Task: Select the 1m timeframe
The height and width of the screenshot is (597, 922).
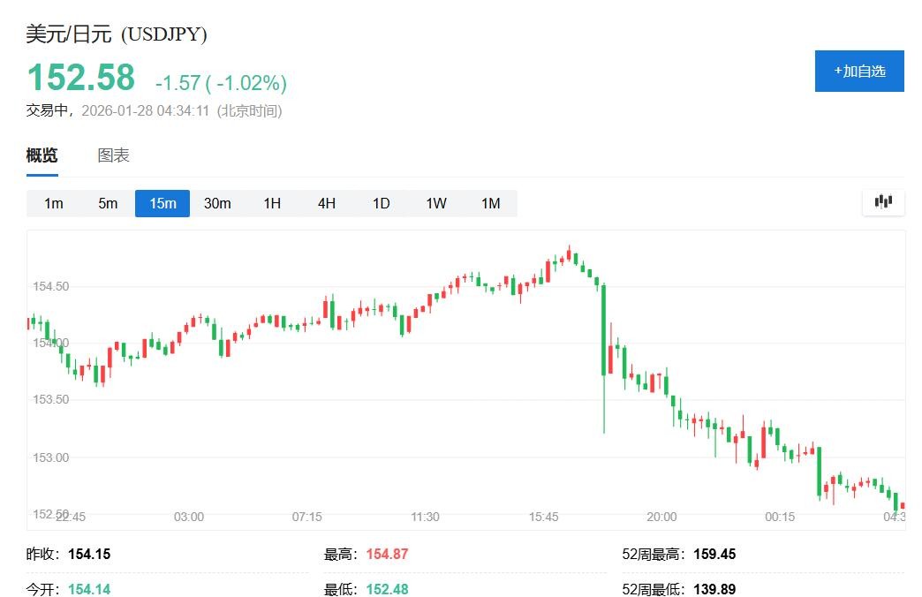Action: coord(54,203)
